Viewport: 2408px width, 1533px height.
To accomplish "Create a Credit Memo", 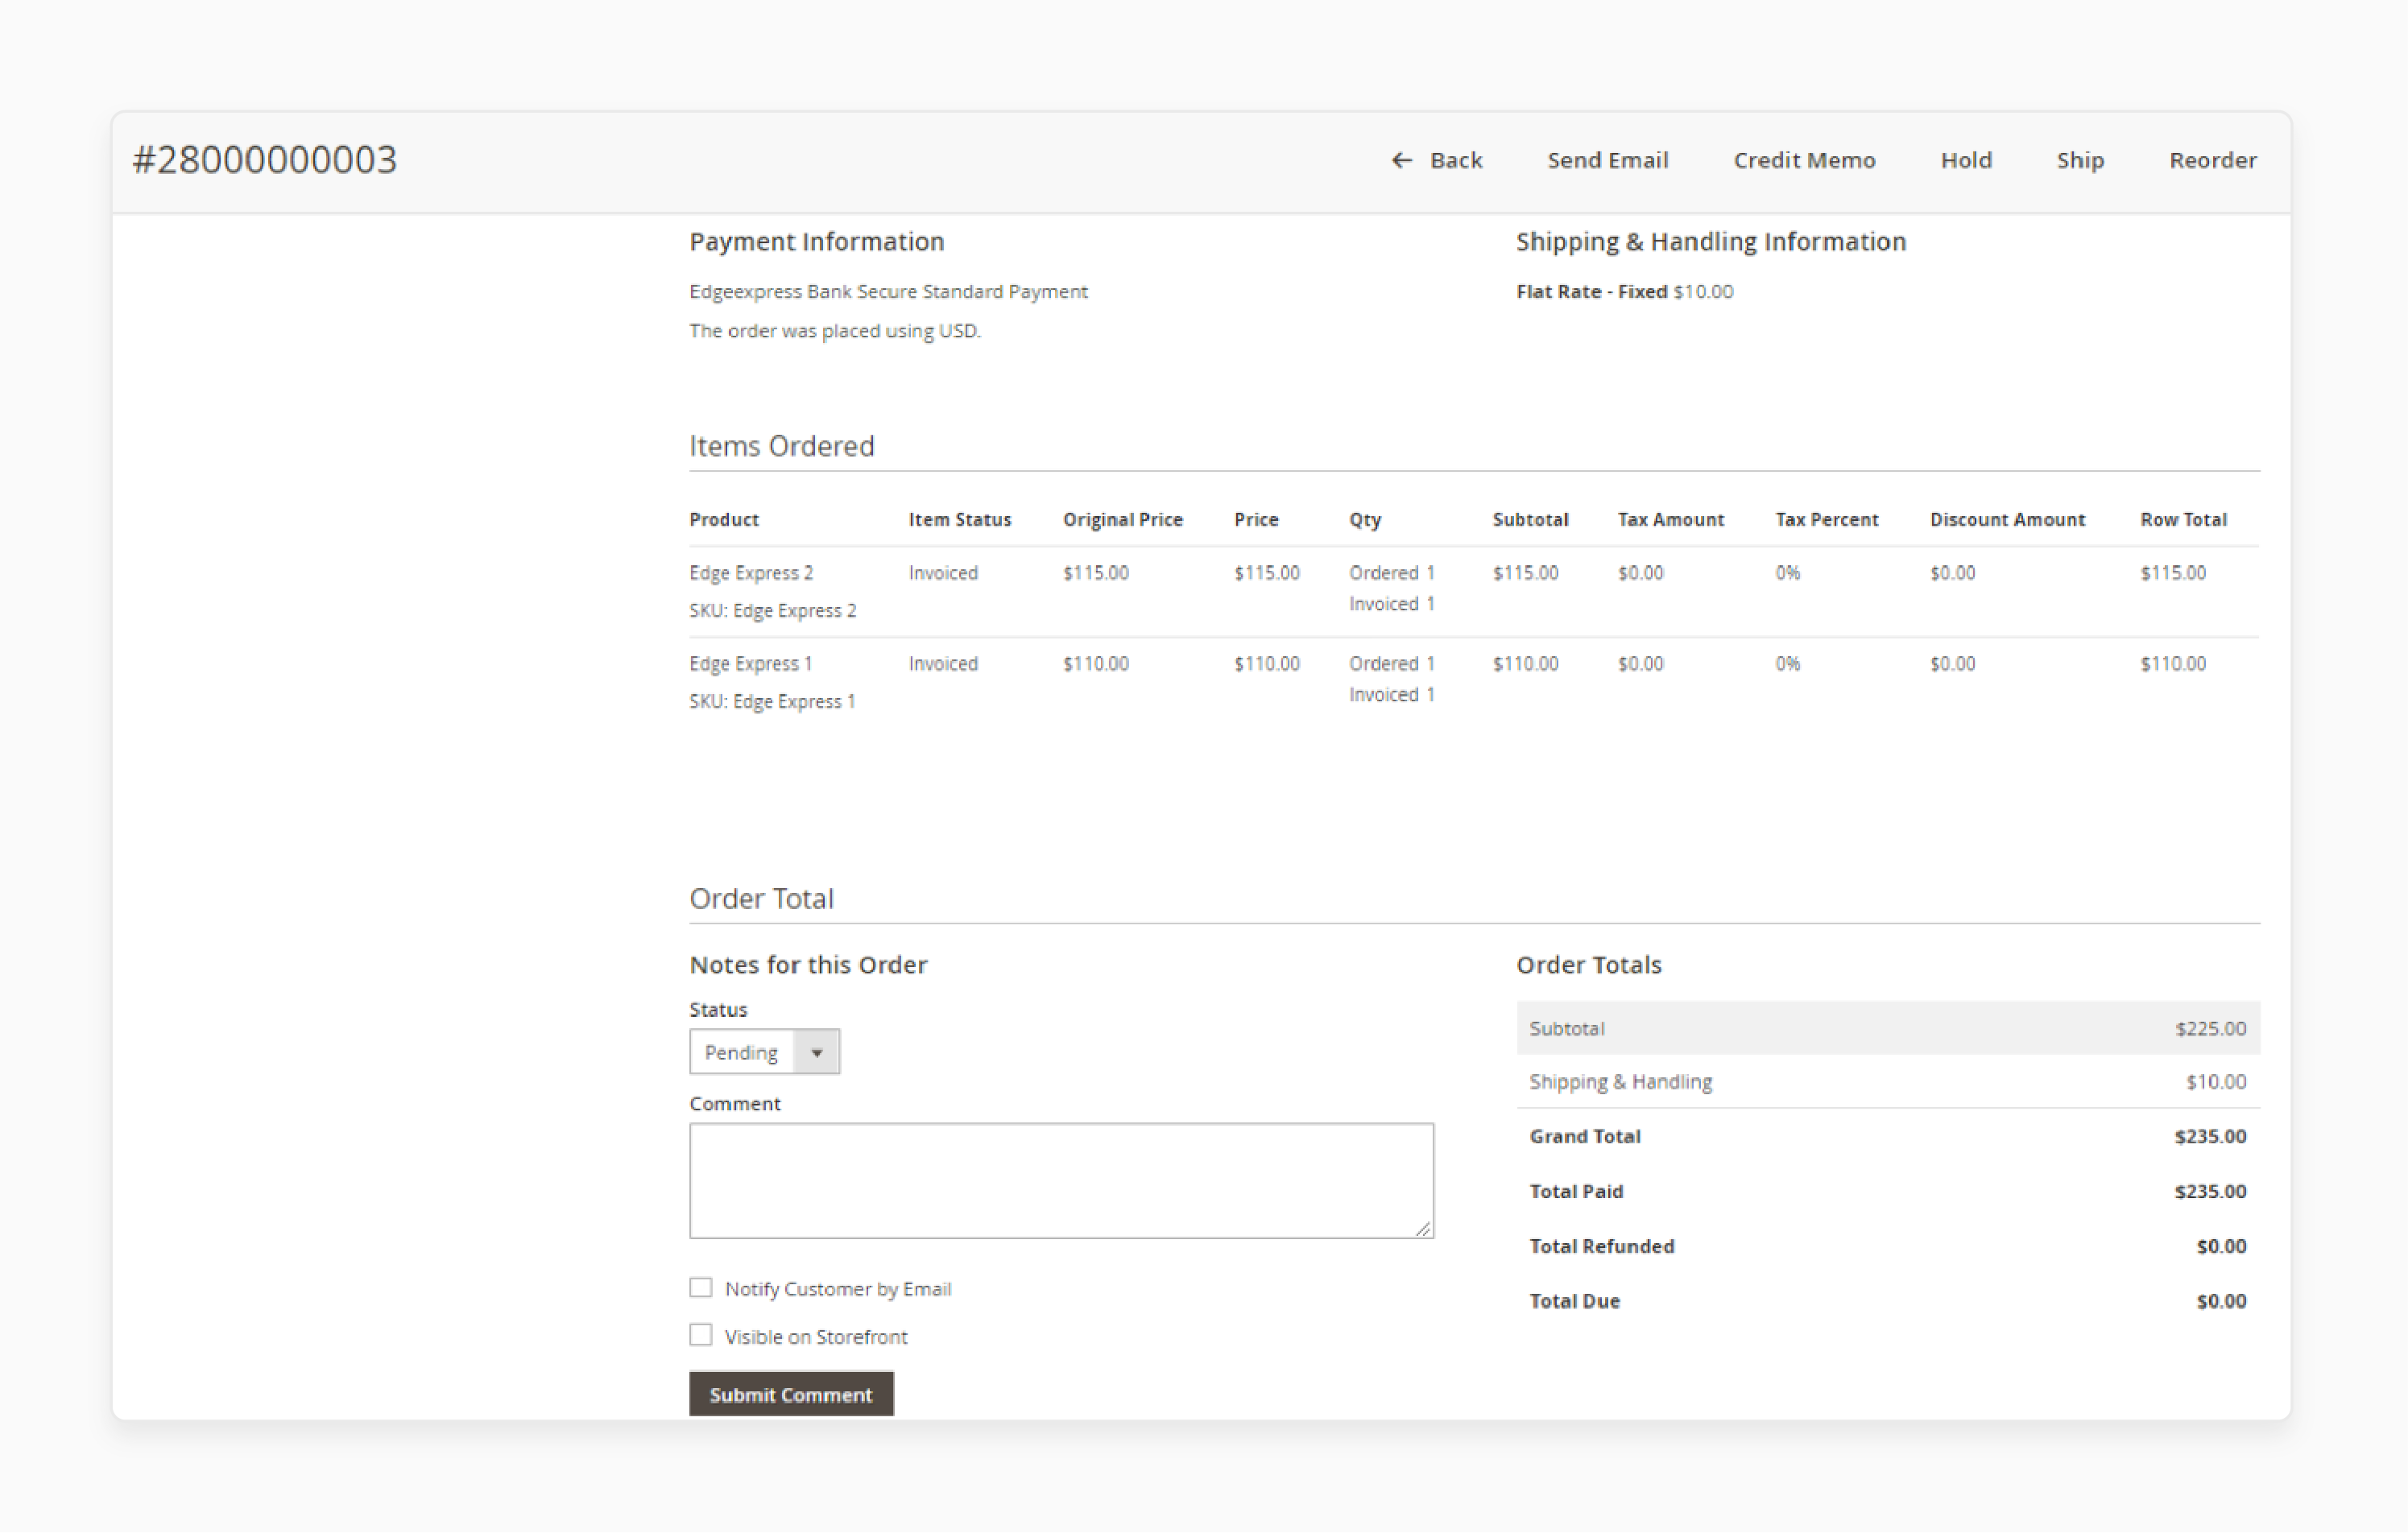I will point(1804,160).
